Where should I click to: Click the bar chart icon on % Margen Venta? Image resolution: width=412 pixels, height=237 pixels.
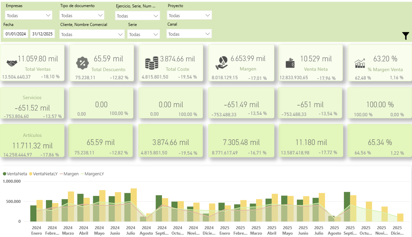360,63
